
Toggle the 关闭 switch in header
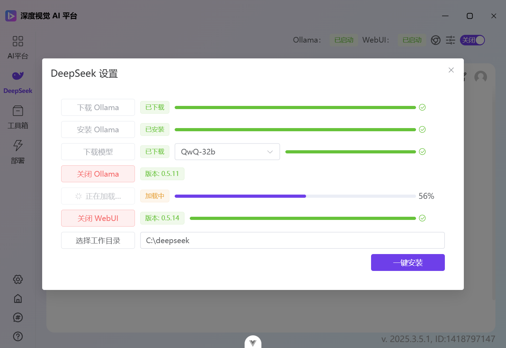pyautogui.click(x=472, y=40)
